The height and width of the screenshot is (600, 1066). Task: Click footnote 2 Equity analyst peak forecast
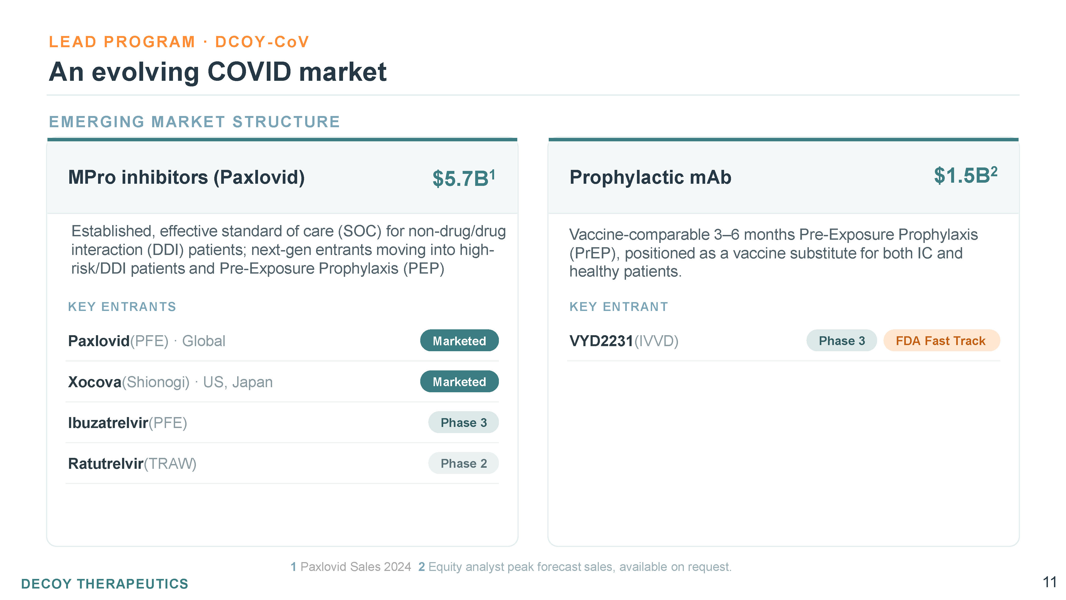[575, 566]
